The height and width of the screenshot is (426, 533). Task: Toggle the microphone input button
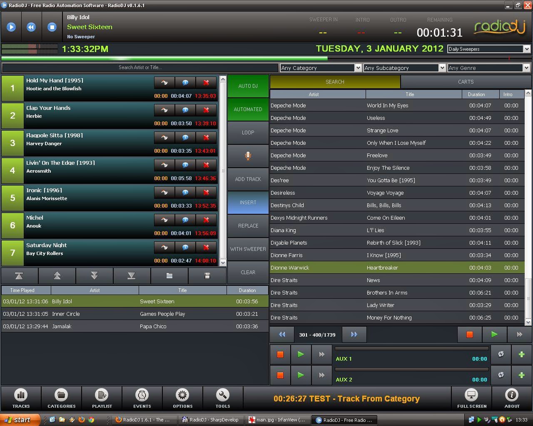coord(248,156)
